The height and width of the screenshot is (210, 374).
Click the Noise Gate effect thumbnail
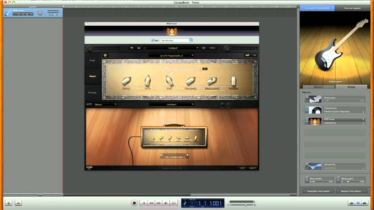pyautogui.click(x=315, y=99)
